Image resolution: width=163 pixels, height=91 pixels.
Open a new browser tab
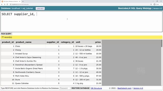click(23, 2)
